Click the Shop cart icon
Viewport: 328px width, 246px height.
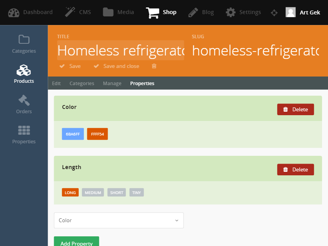(153, 13)
